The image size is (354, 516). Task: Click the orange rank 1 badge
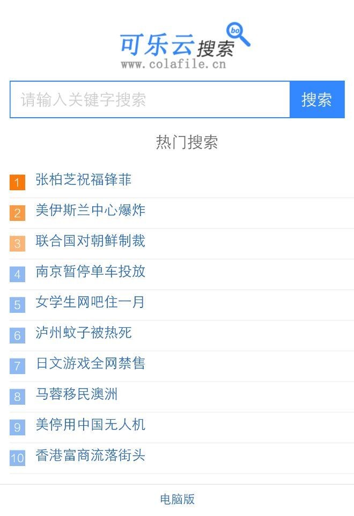(17, 182)
